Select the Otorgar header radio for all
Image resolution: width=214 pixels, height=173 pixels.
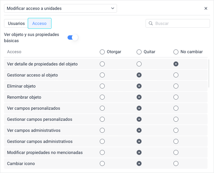pos(102,52)
